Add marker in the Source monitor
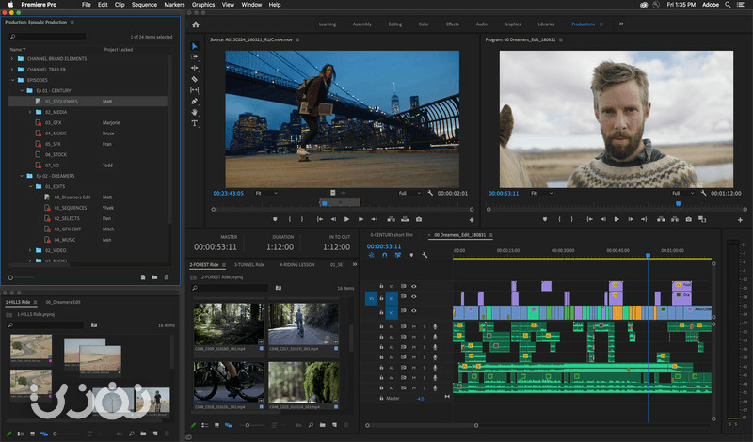Image resolution: width=753 pixels, height=442 pixels. tap(275, 219)
